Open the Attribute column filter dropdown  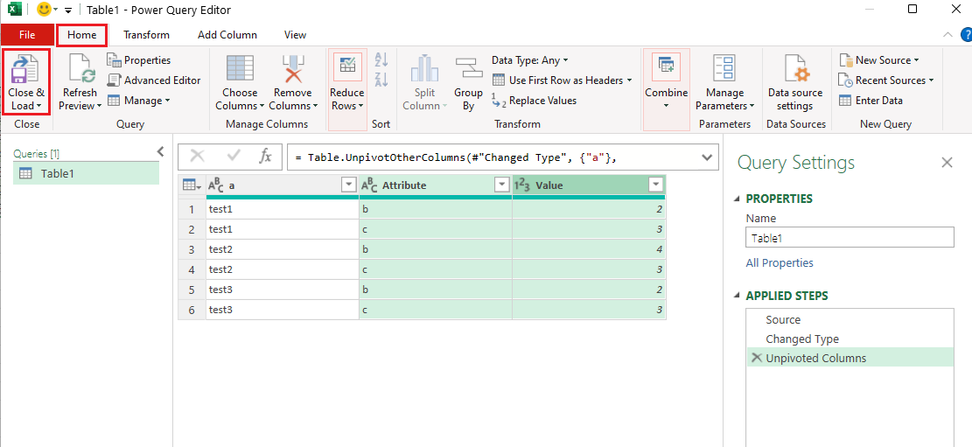coord(501,185)
